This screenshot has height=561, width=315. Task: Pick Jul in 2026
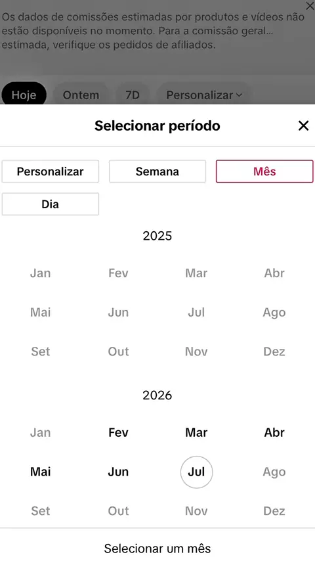(x=196, y=472)
